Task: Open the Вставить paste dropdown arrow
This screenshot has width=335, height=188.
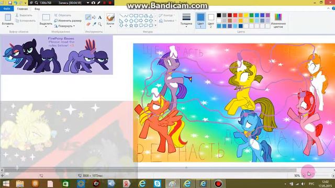Action: point(8,27)
